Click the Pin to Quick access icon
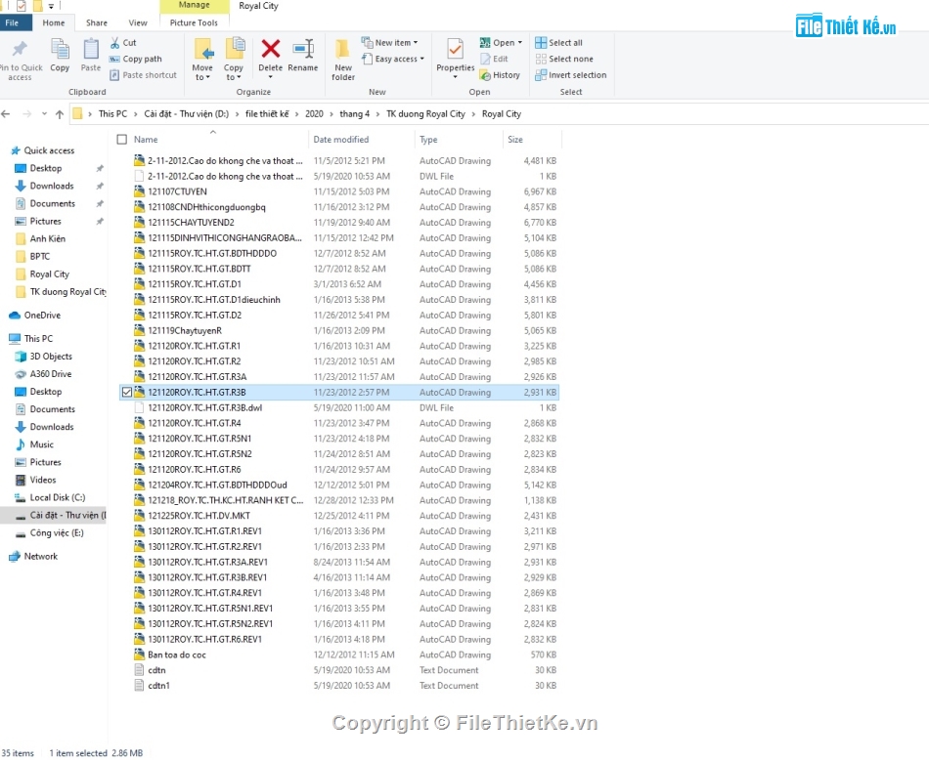Viewport: 929px width, 760px height. click(x=20, y=49)
